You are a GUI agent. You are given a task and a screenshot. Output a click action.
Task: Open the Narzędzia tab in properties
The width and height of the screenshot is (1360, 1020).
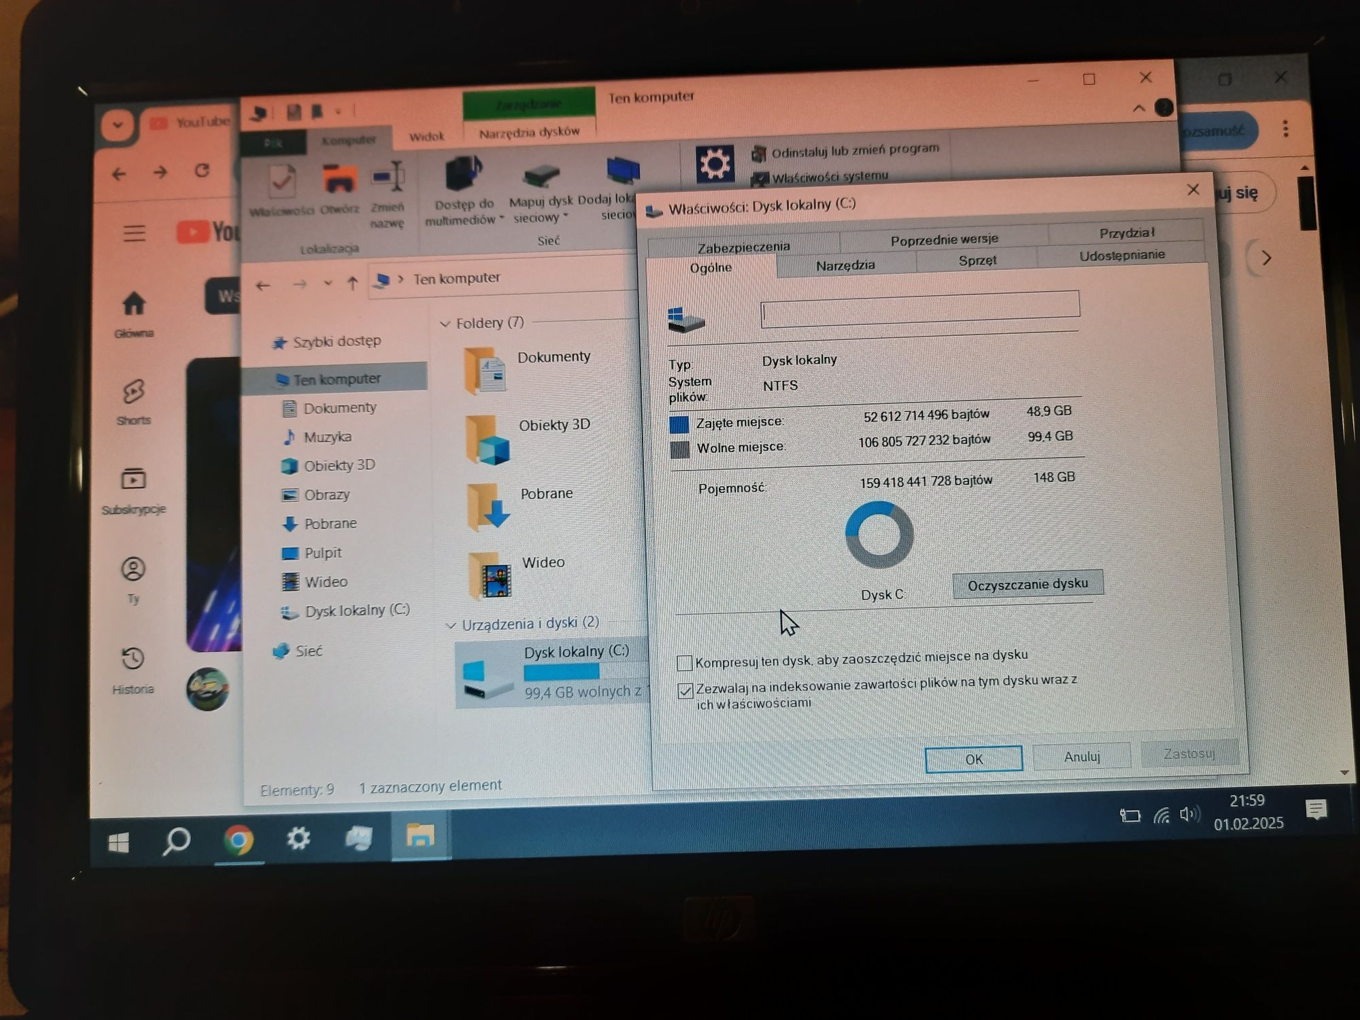(x=845, y=265)
